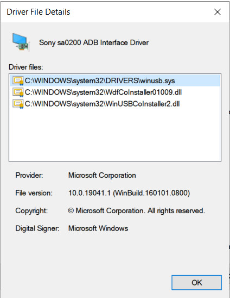Click the Provider label

(x=29, y=175)
